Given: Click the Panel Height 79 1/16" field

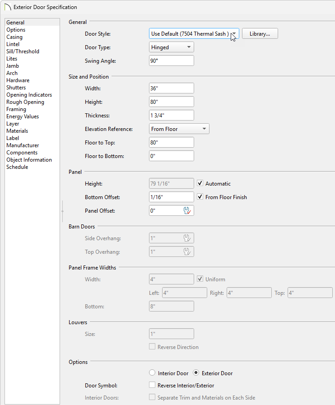Looking at the screenshot, I should coord(172,183).
